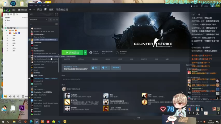This screenshot has width=221, height=124.
Task: Open the 库 library section
Action: (x=45, y=10)
